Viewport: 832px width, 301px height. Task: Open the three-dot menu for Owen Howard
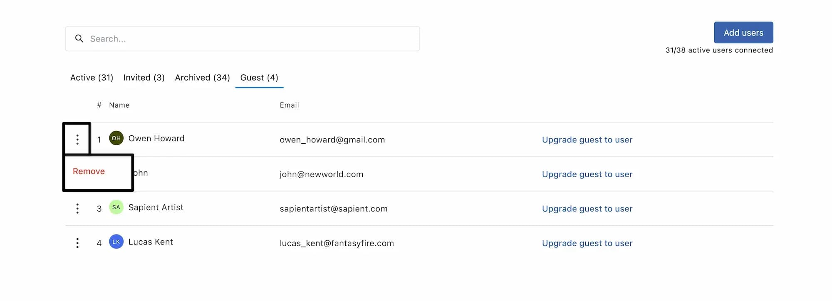77,139
